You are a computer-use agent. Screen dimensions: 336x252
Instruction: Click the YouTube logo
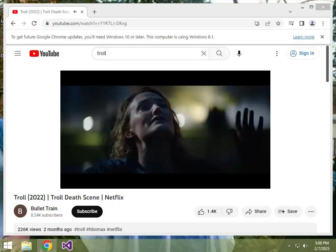point(44,53)
